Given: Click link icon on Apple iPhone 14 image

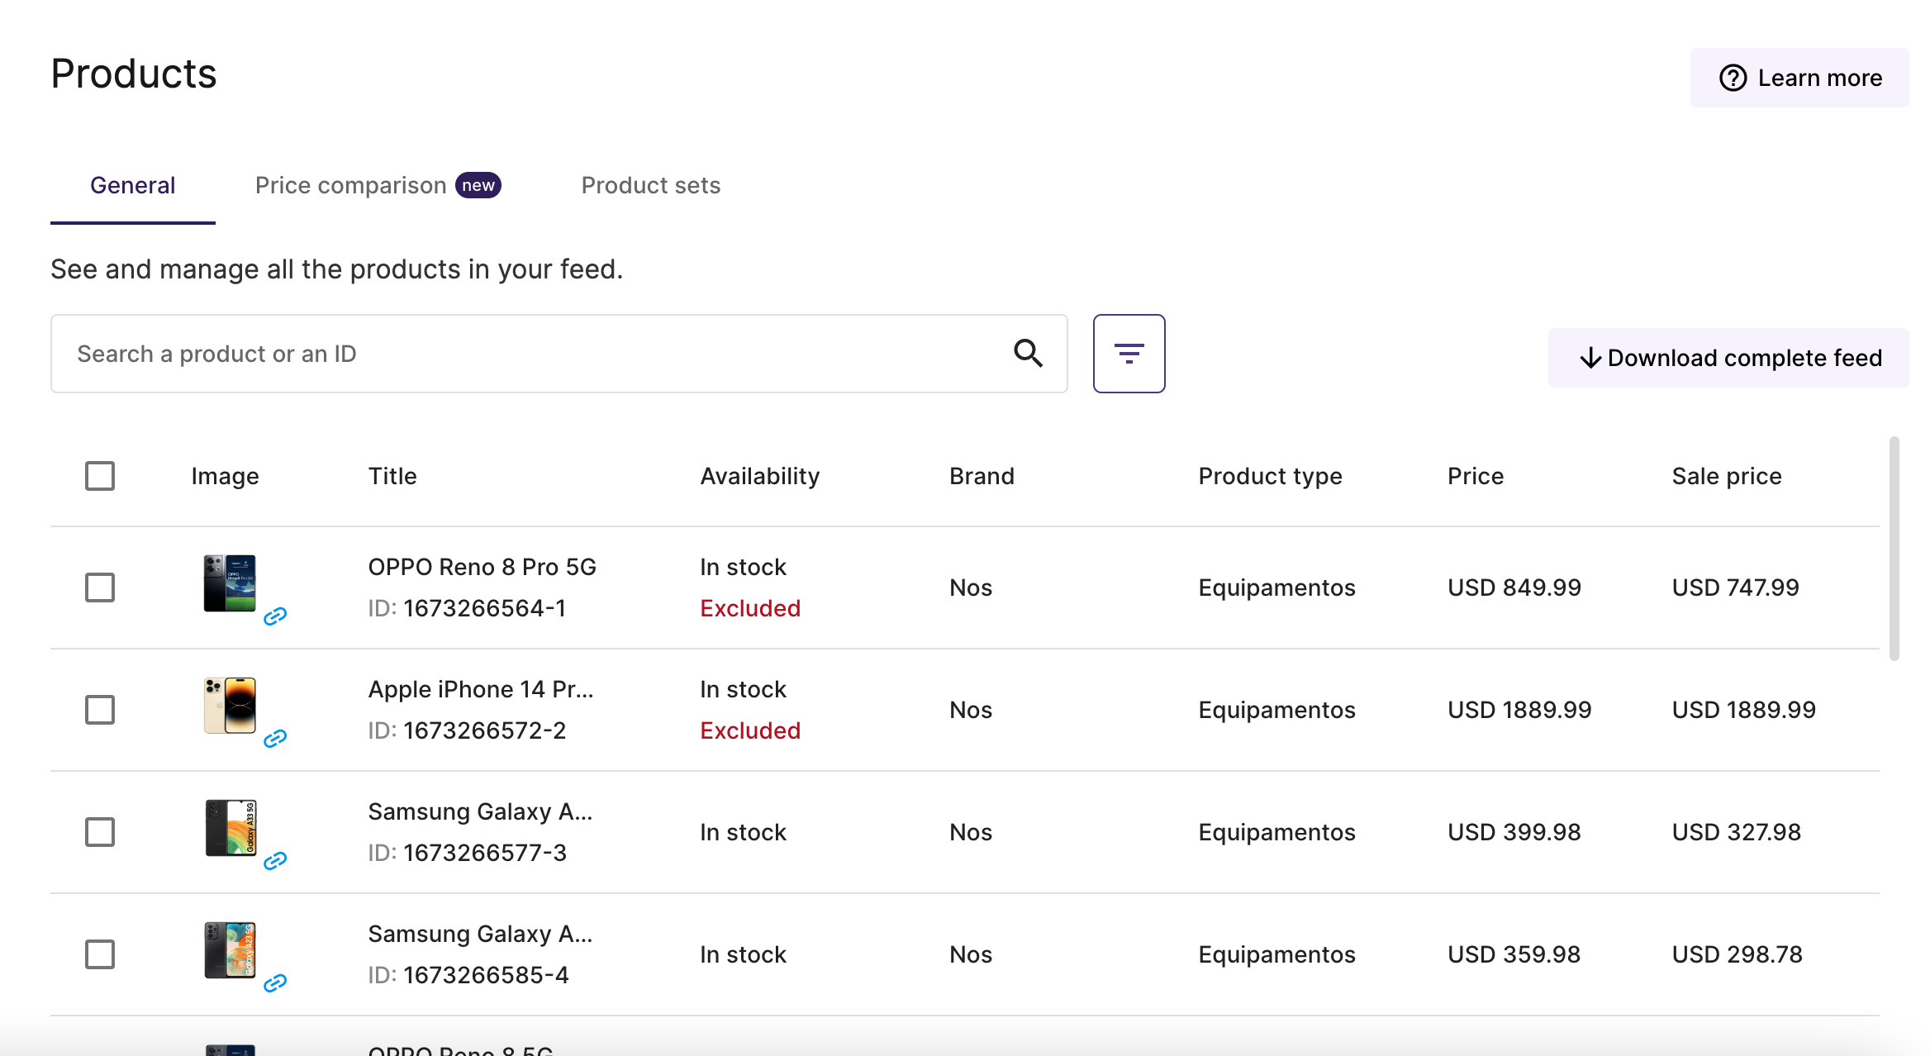Looking at the screenshot, I should (x=275, y=738).
